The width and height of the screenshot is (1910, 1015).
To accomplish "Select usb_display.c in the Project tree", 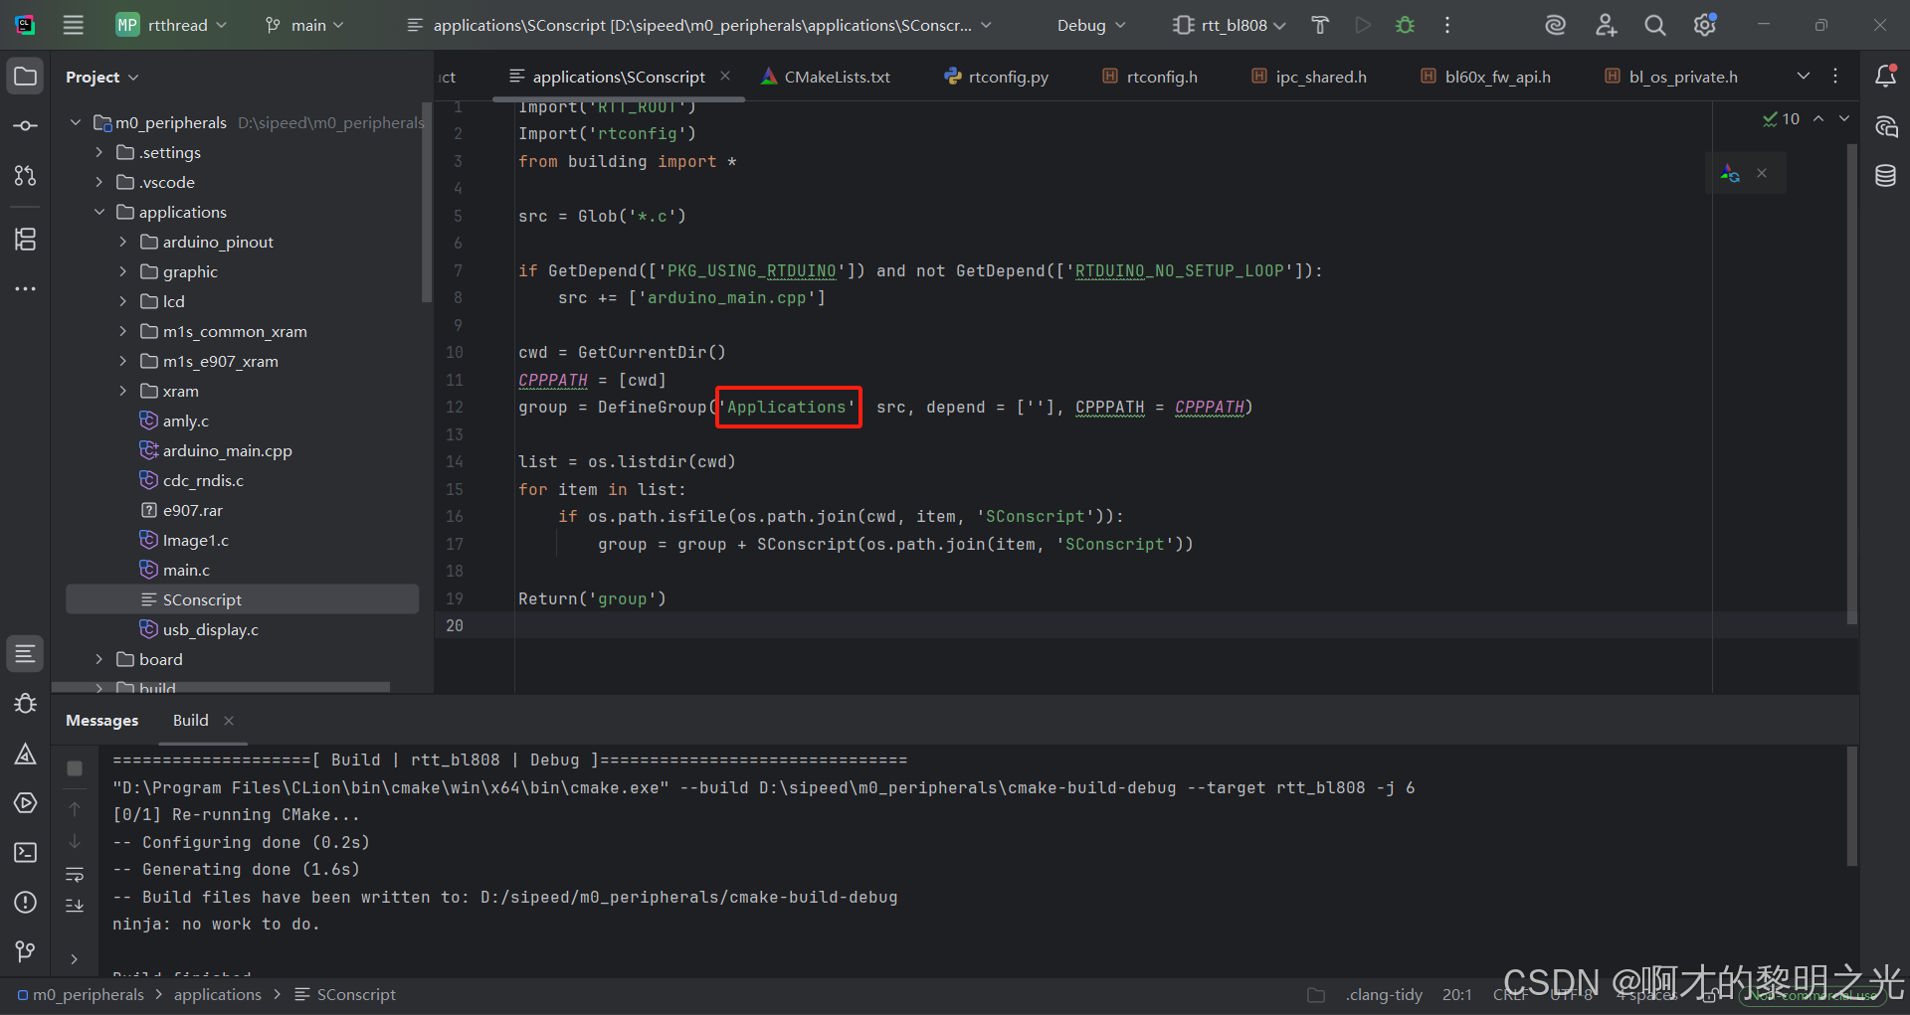I will click(210, 629).
